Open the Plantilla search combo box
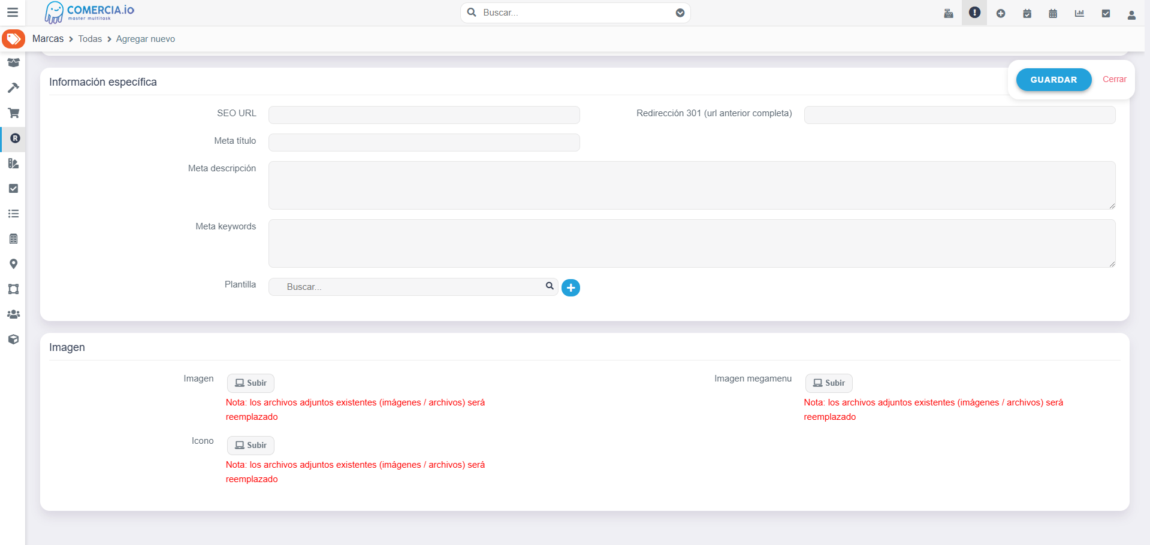Image resolution: width=1150 pixels, height=545 pixels. [413, 287]
